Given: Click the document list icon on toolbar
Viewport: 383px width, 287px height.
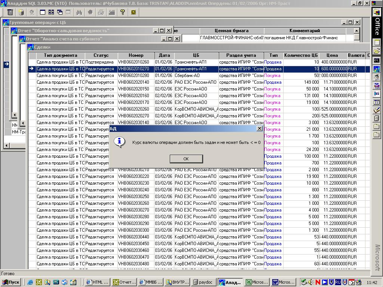Looking at the screenshot, I should point(10,12).
